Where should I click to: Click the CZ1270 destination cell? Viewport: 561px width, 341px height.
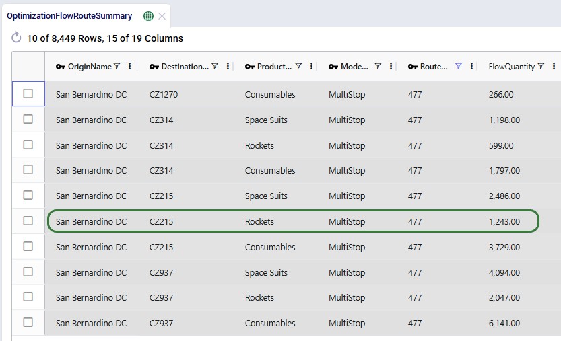[x=164, y=94]
